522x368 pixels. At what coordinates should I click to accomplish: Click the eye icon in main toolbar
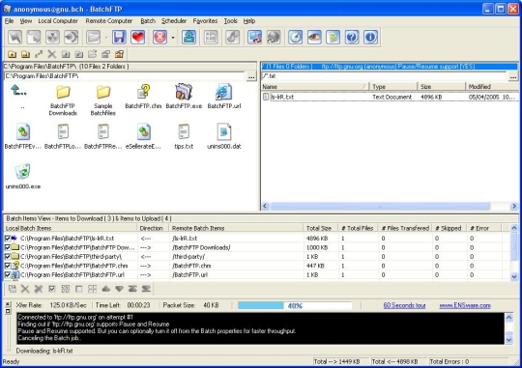[314, 37]
